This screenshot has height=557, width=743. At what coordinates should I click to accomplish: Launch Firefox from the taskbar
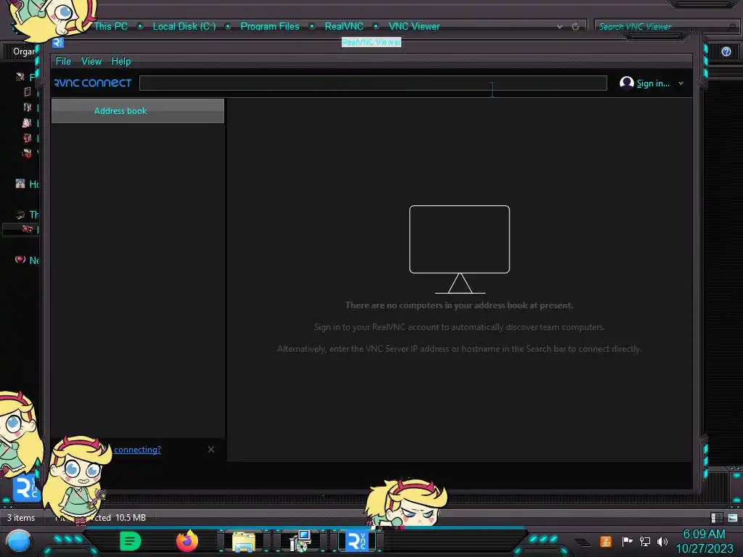click(x=187, y=541)
